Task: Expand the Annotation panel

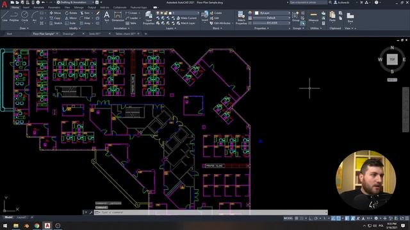Action: [121, 28]
